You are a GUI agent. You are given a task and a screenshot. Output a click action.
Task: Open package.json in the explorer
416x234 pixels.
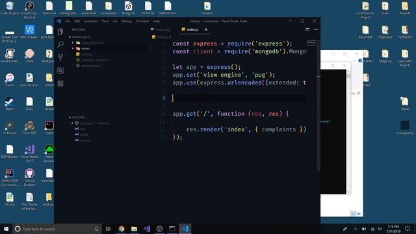point(91,66)
